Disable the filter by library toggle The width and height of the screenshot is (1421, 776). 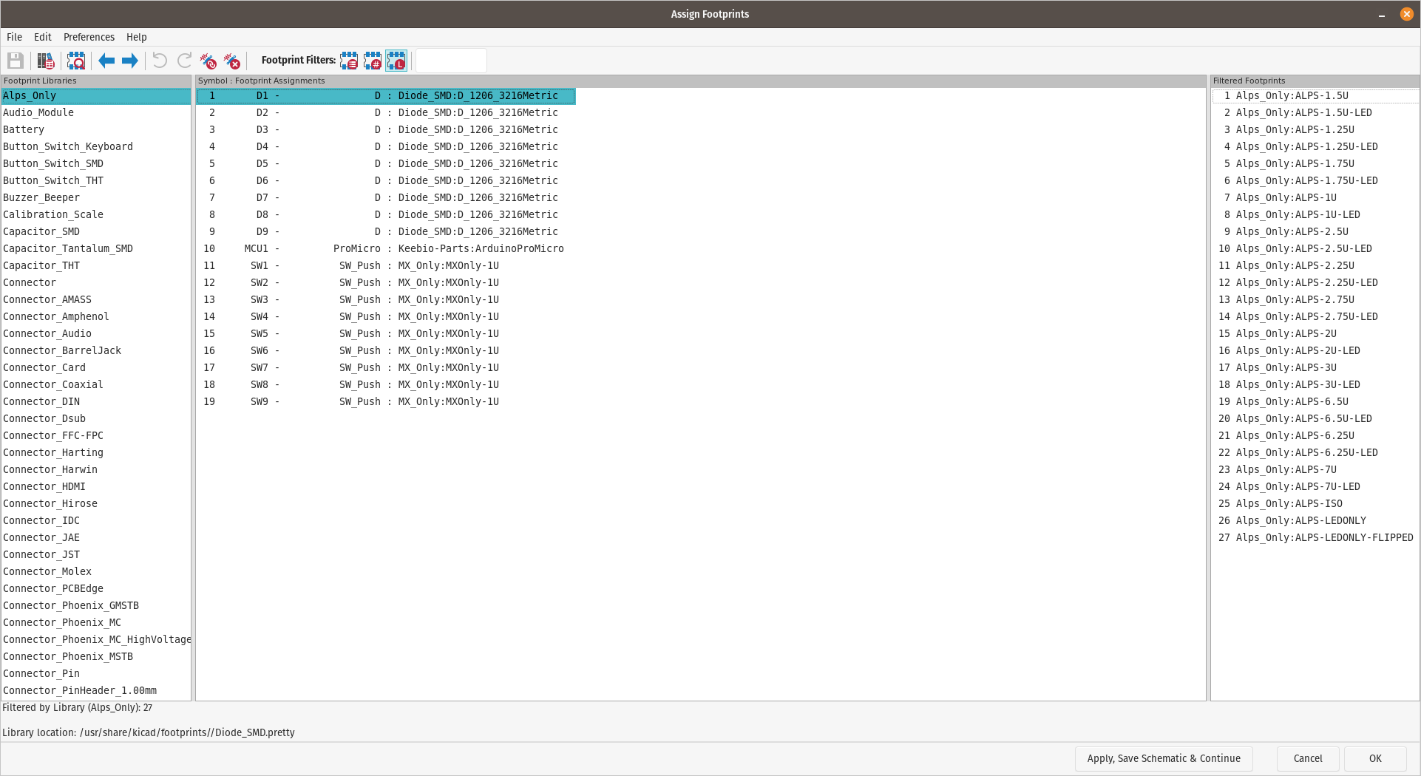pyautogui.click(x=396, y=61)
